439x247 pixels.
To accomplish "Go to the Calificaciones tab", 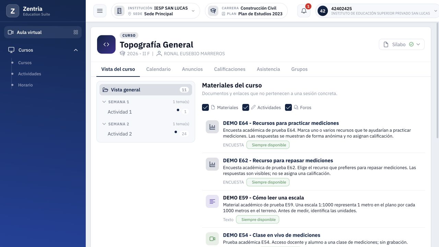I will (230, 69).
